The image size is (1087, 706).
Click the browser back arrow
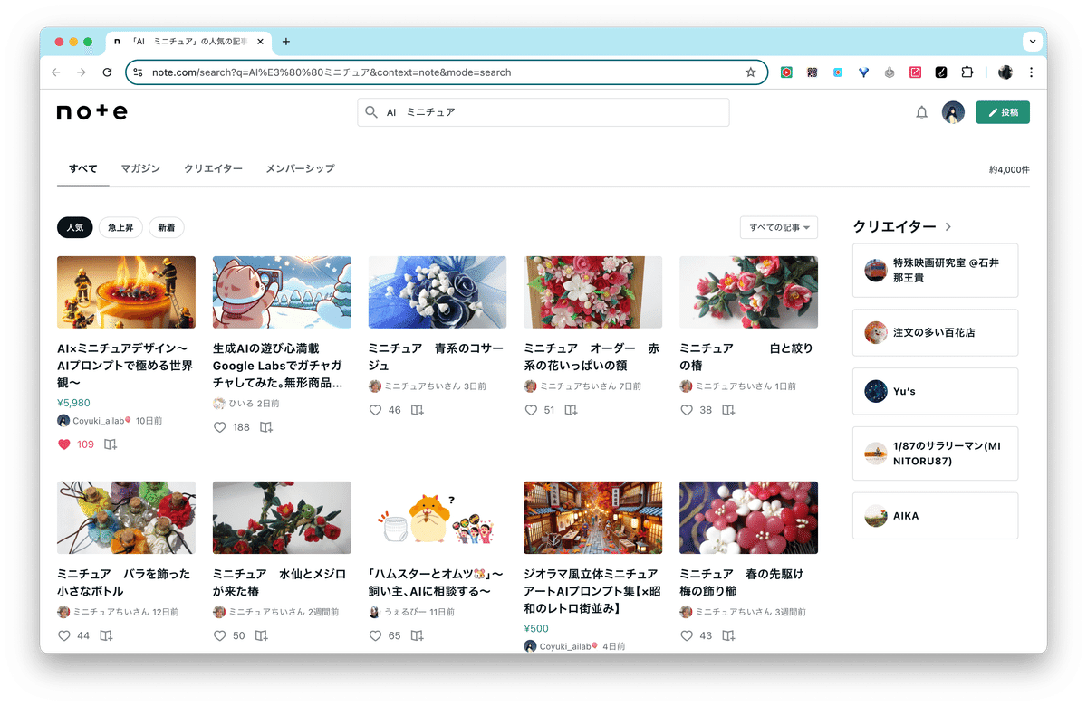[55, 71]
